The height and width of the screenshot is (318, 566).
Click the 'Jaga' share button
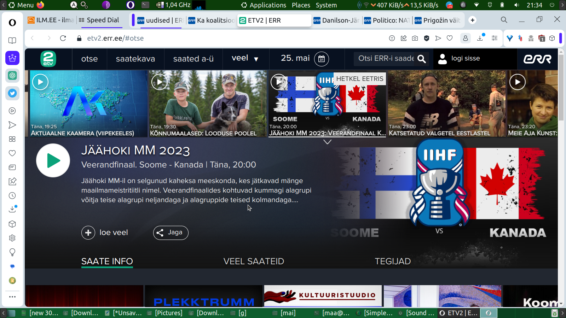pos(171,232)
